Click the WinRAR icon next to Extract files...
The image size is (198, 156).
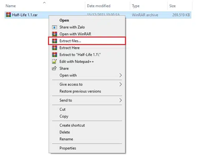coord(55,41)
